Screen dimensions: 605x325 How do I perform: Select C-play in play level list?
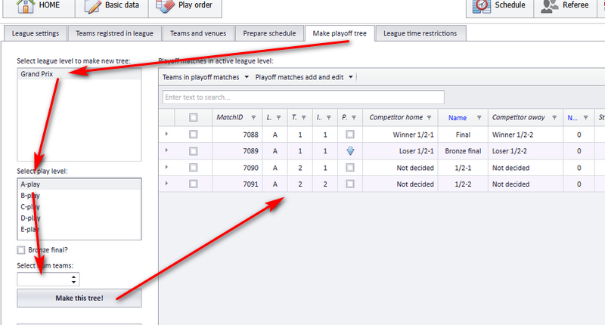click(x=79, y=206)
